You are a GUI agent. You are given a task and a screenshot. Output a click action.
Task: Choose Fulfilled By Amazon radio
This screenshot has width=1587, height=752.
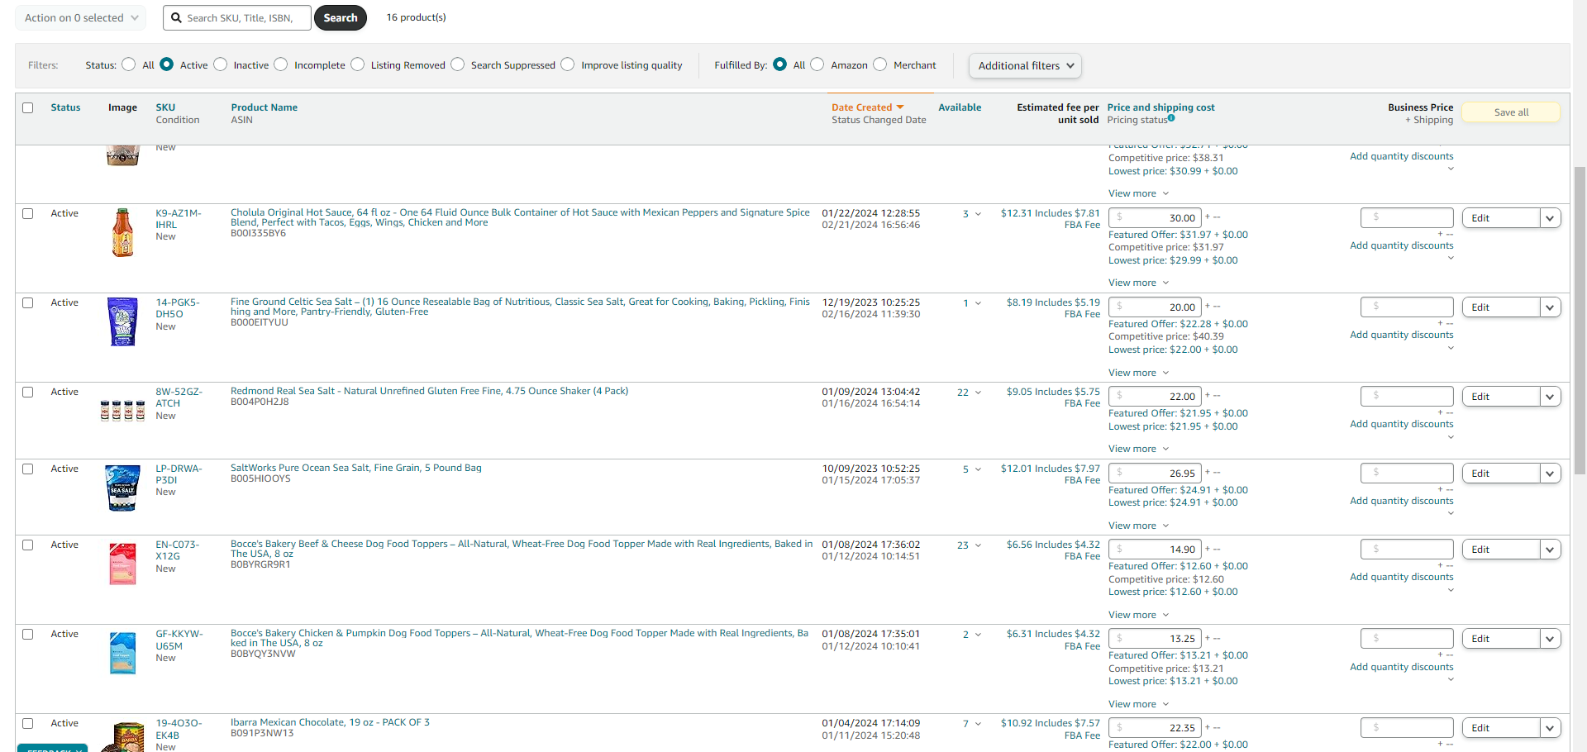coord(817,64)
